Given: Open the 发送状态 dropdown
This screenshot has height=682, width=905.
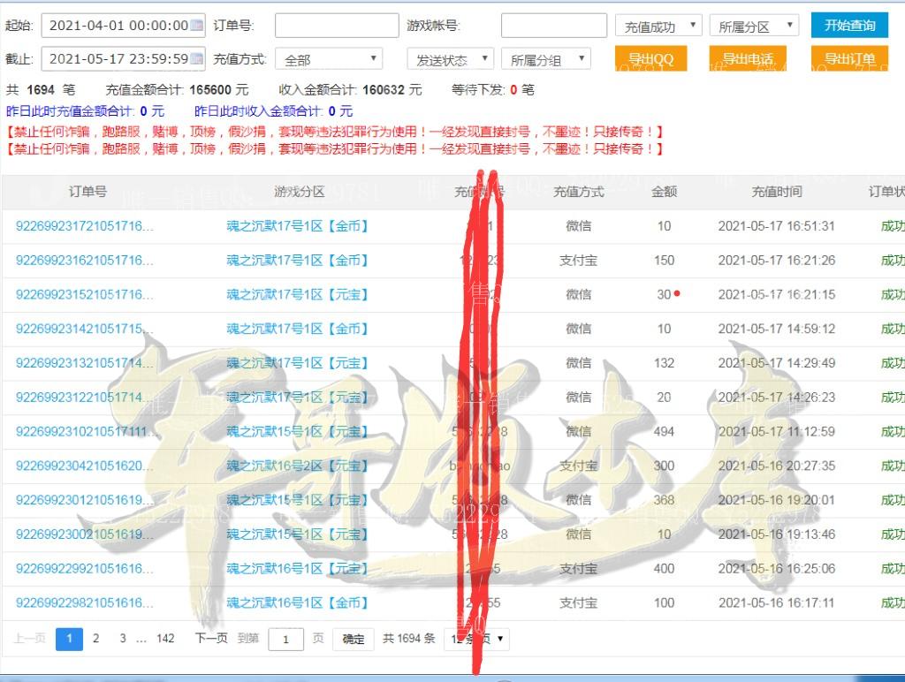Looking at the screenshot, I should (x=450, y=59).
